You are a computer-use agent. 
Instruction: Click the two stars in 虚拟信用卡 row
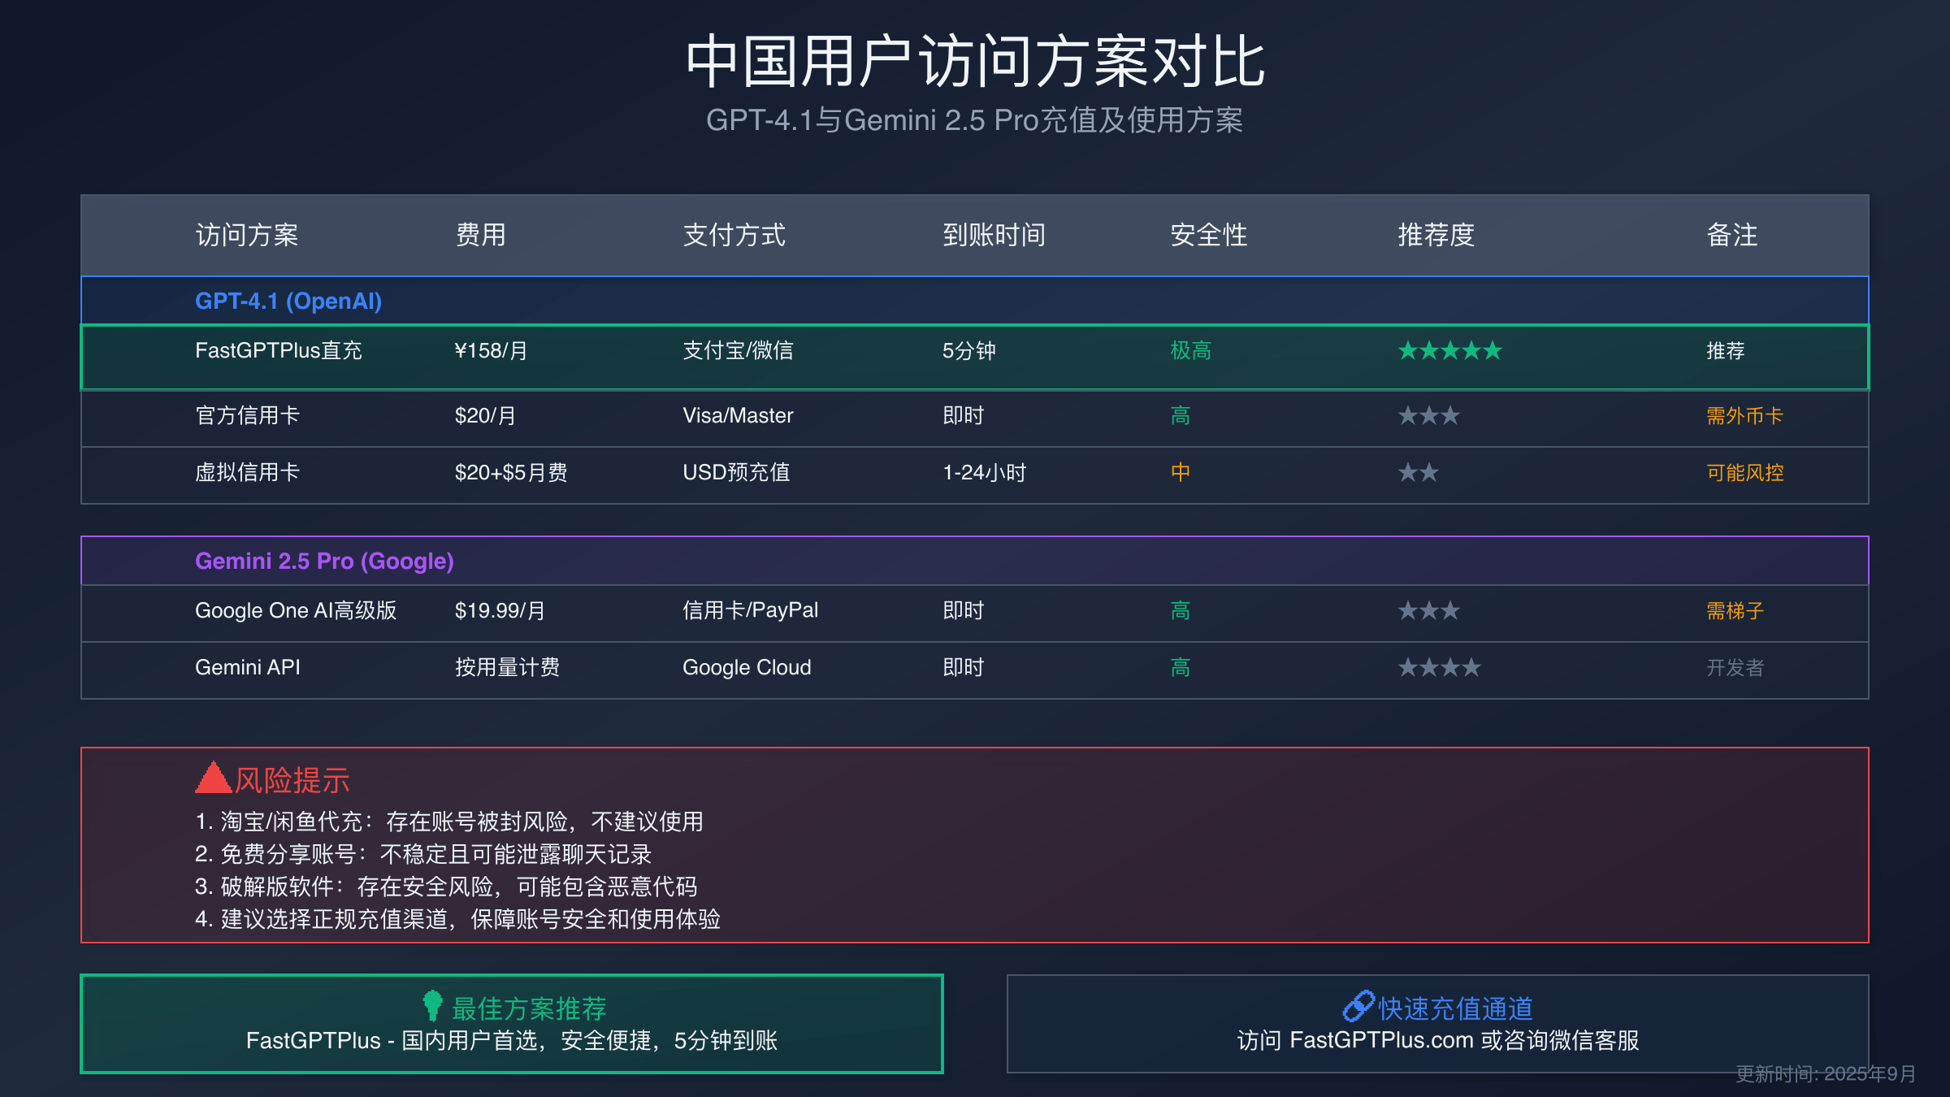click(1419, 473)
